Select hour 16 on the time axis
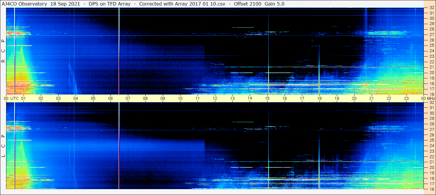436x195 pixels. pyautogui.click(x=285, y=98)
